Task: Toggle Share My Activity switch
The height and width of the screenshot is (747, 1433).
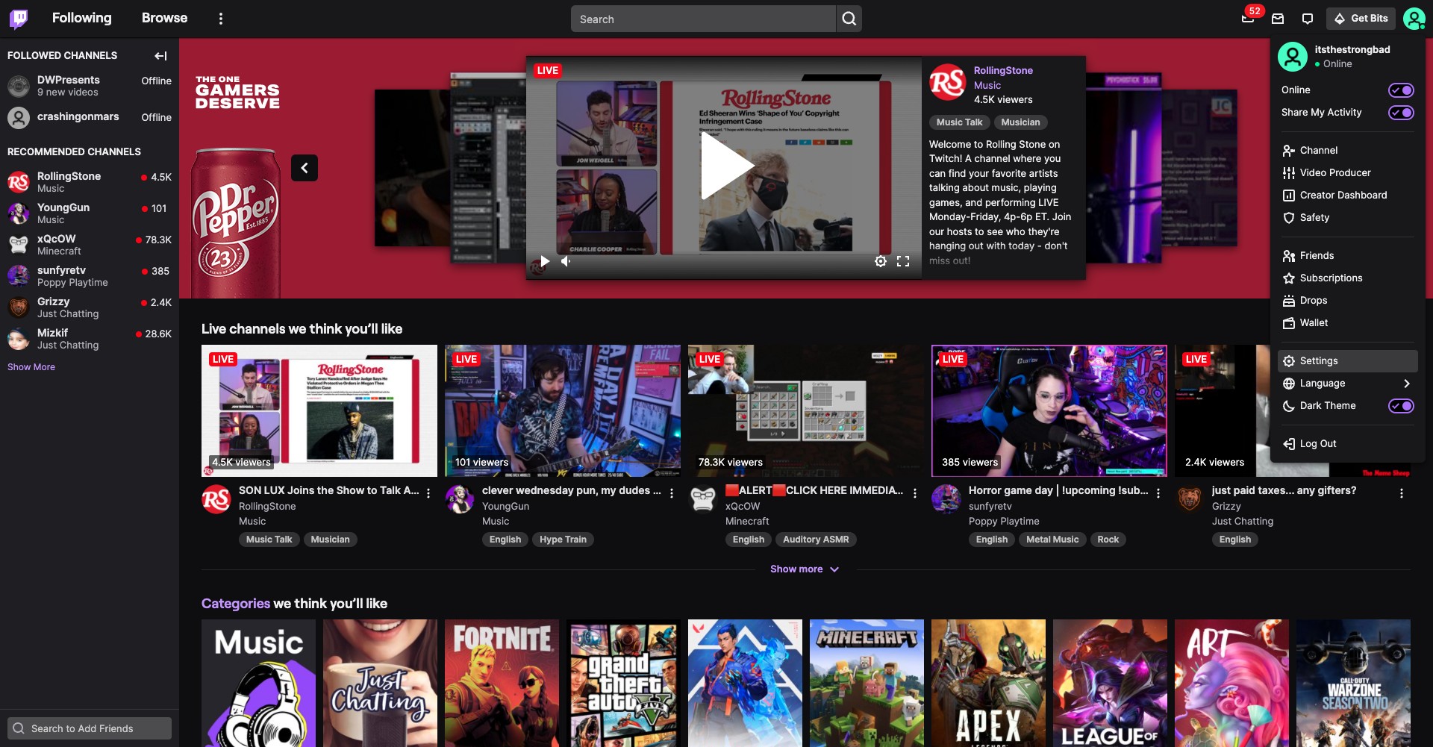Action: [x=1401, y=113]
